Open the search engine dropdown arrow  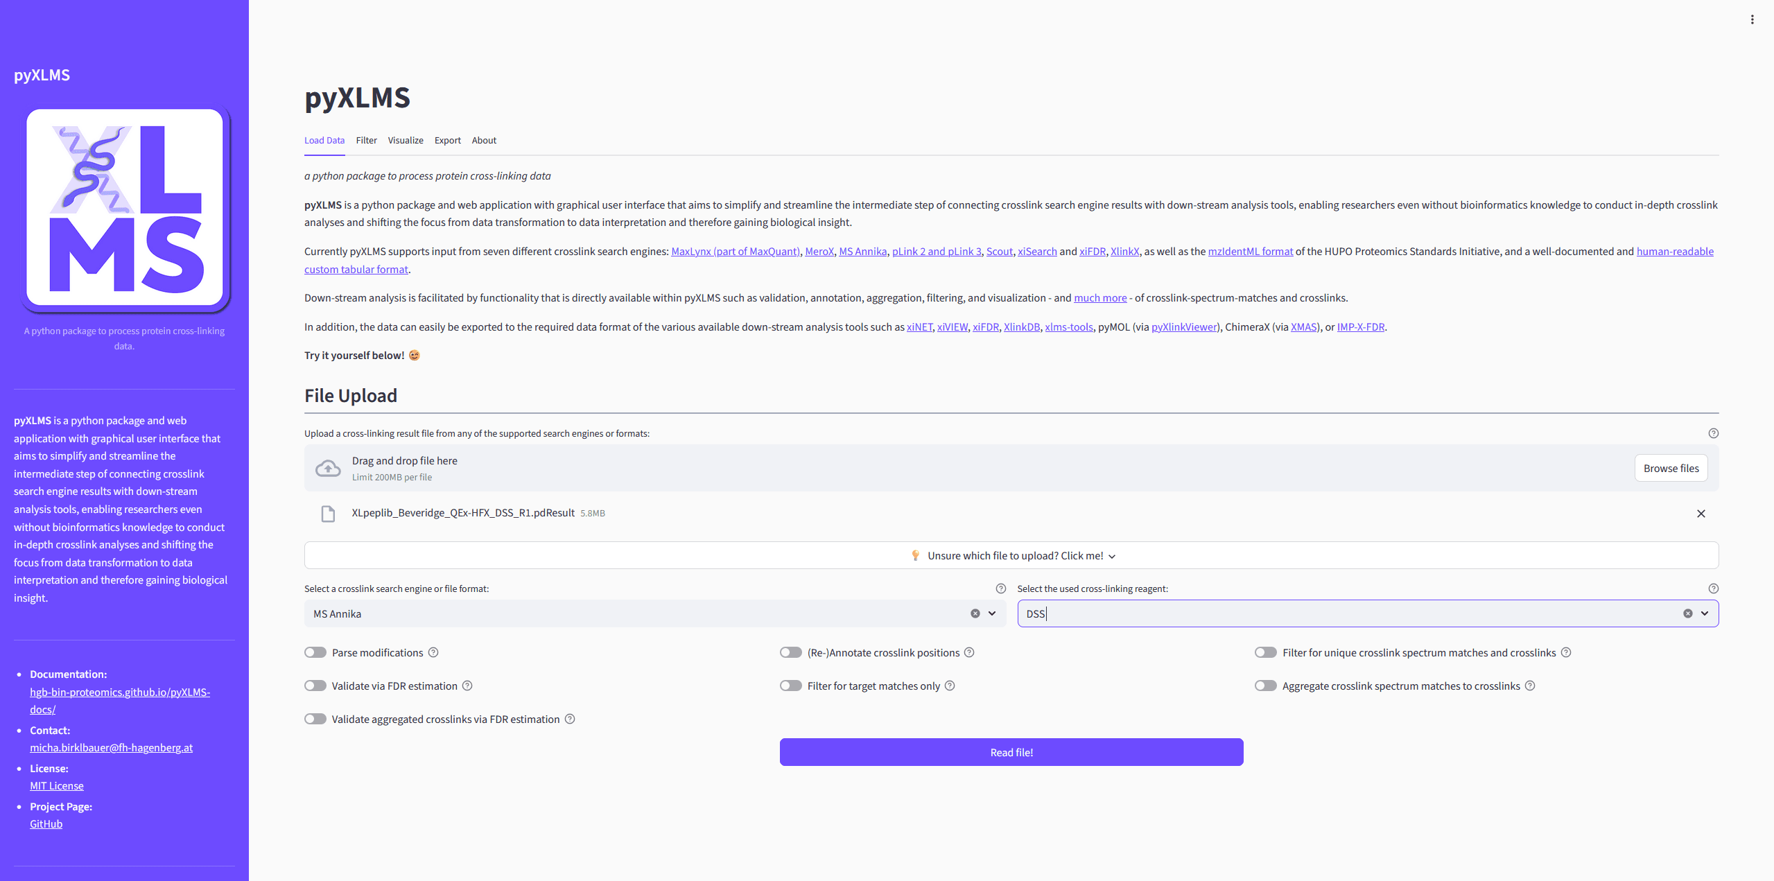(x=992, y=613)
